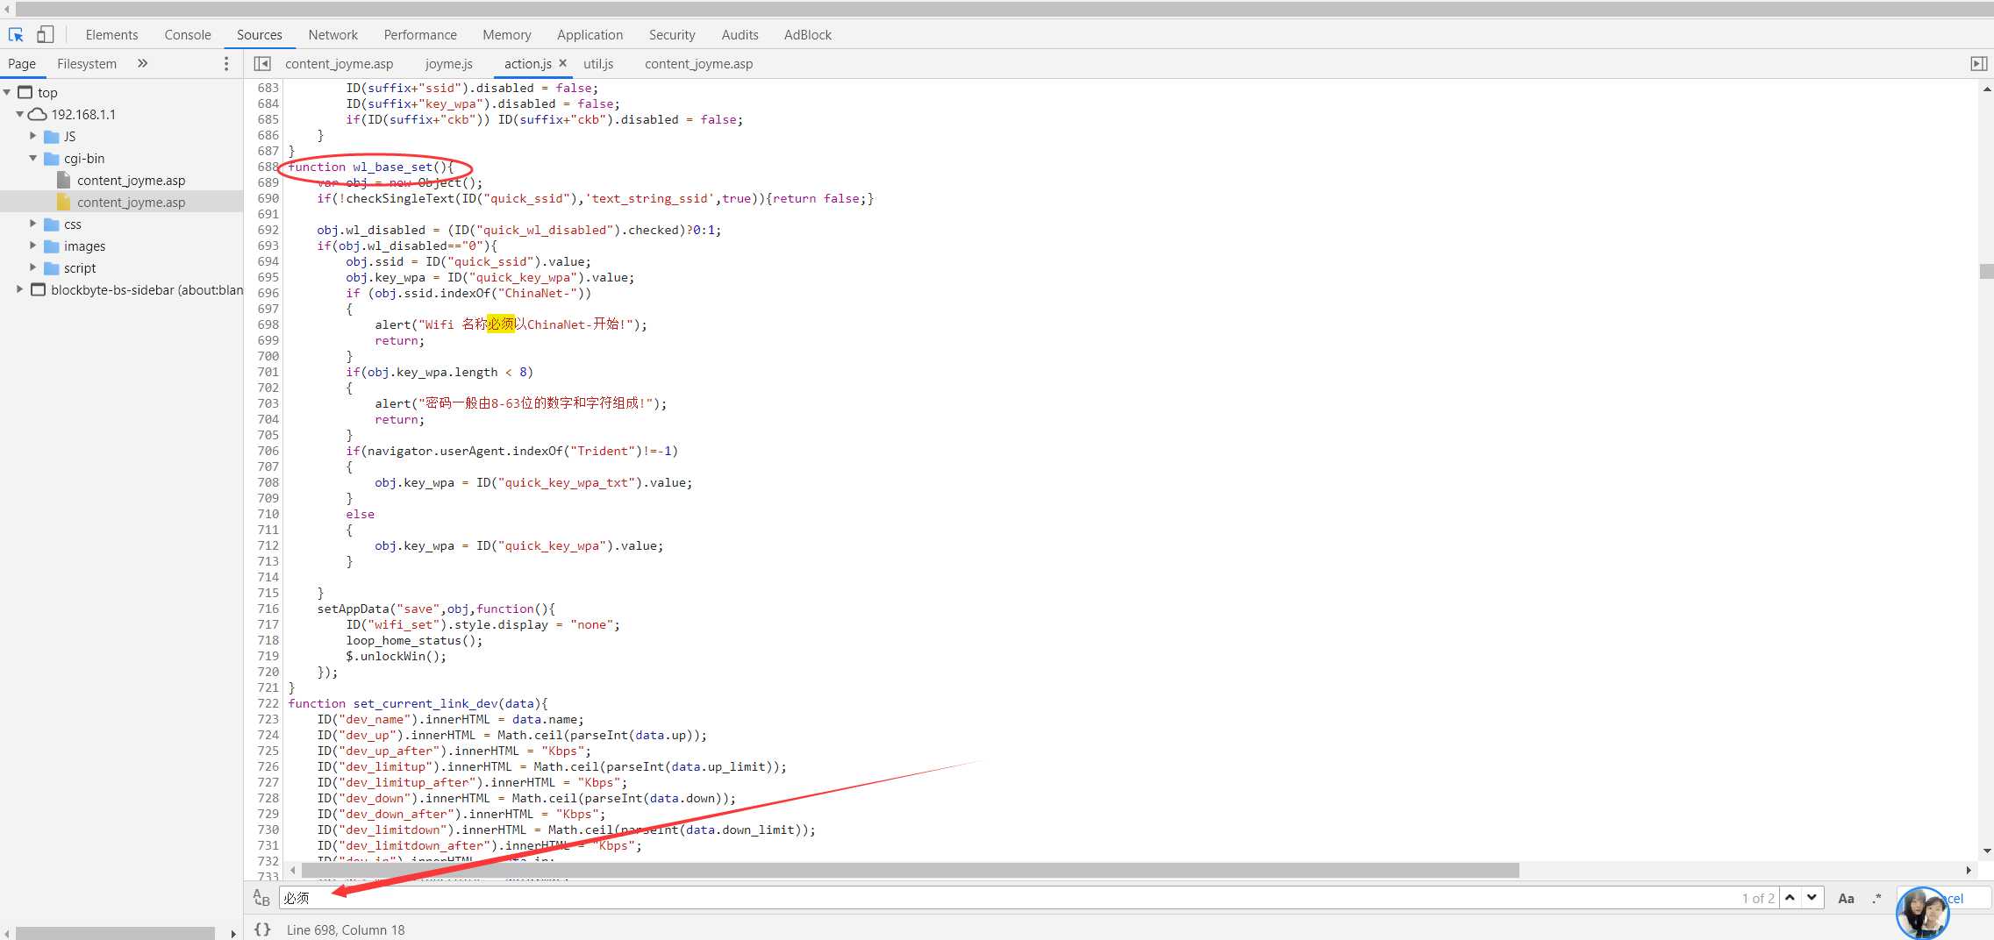
Task: Open the Audits tab
Action: [x=740, y=35]
